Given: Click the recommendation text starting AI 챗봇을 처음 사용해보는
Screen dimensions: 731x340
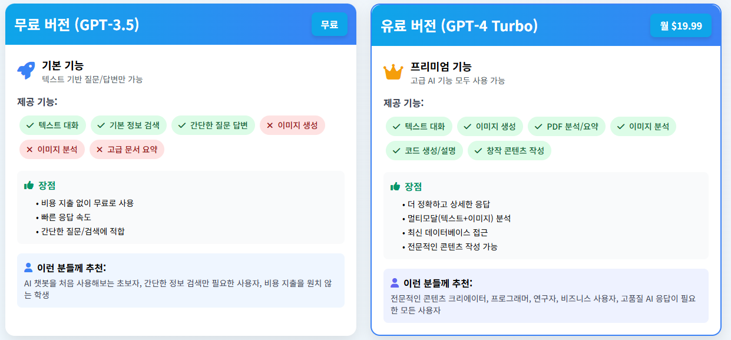Looking at the screenshot, I should coord(178,289).
